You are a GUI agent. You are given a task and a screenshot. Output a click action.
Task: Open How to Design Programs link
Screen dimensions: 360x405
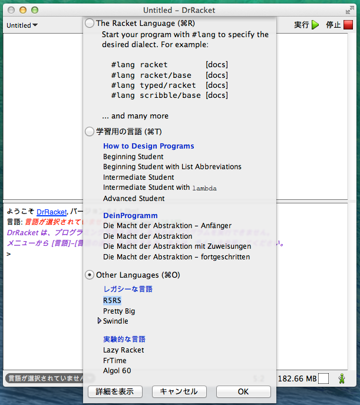148,146
